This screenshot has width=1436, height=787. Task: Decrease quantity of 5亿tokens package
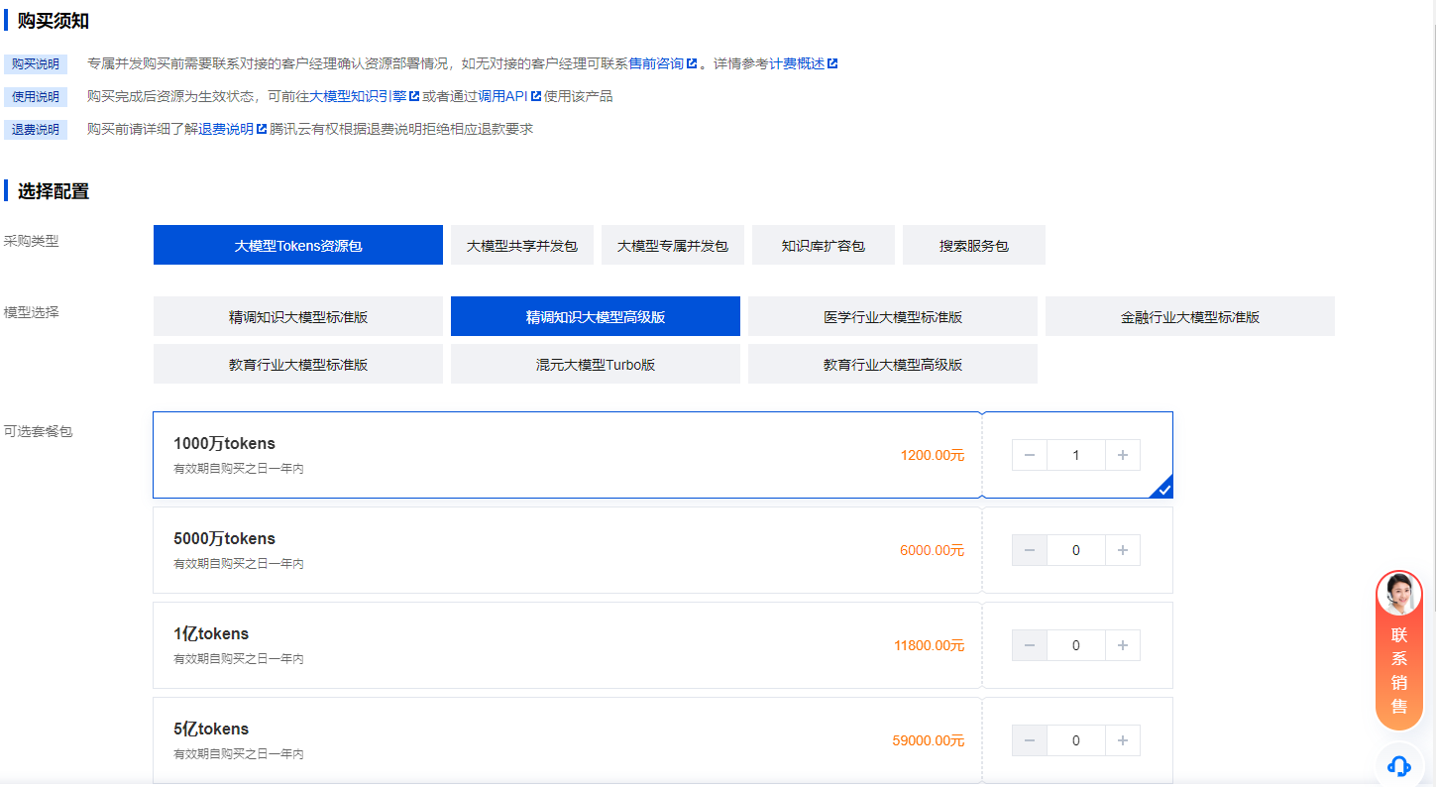click(1030, 740)
